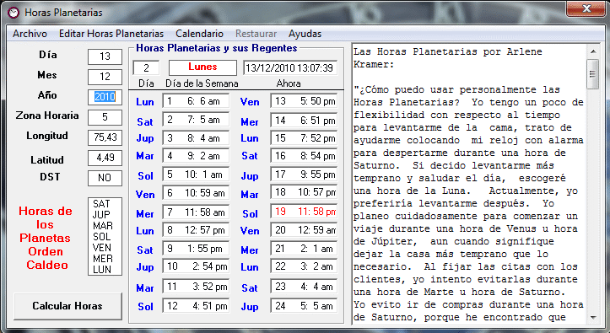Screen dimensions: 610x333
Task: Click hour 15 field showing 7: 52 pm
Action: tap(305, 138)
